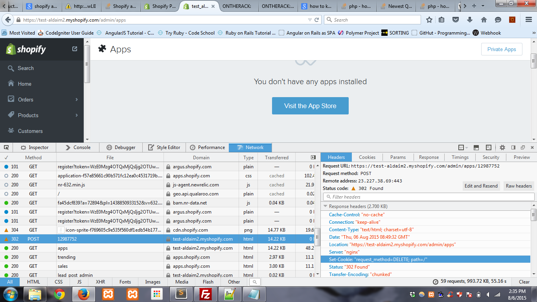Click the Hello chat smiley icon
The image size is (537, 302).
[498, 20]
